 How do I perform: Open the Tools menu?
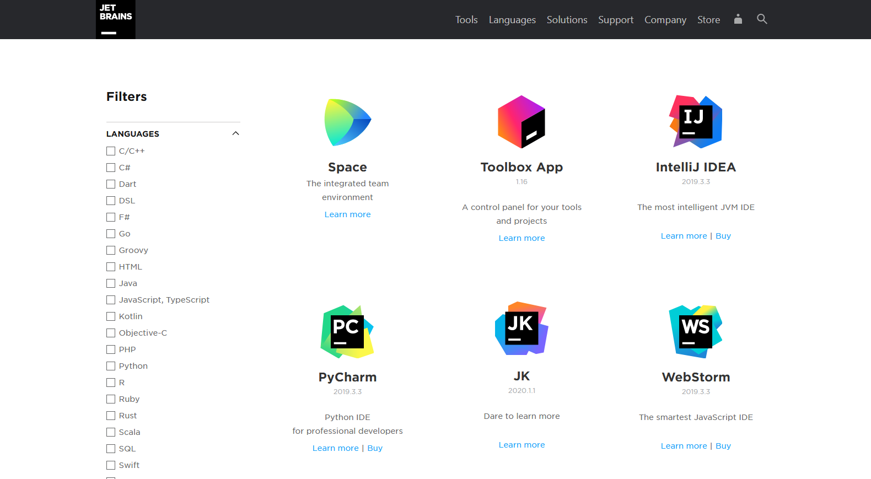click(466, 20)
